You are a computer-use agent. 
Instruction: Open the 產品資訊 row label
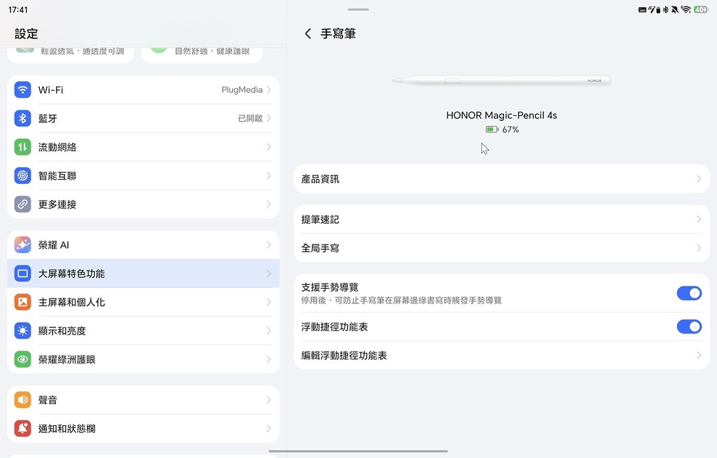coord(320,179)
